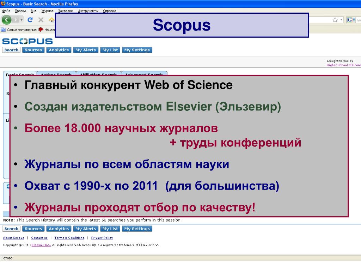The image size is (361, 270).
Task: Reload the page with the refresh icon
Action: tap(30, 20)
